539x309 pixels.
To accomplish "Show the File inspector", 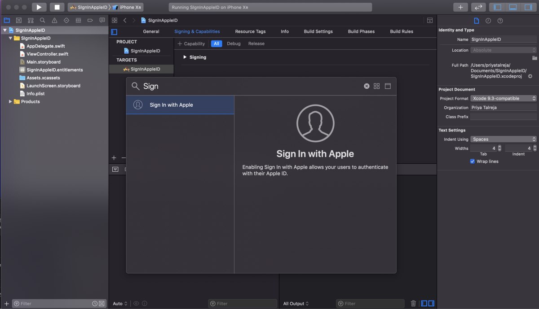I will click(x=477, y=21).
